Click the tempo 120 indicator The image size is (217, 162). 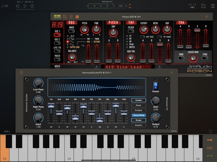(5, 6)
